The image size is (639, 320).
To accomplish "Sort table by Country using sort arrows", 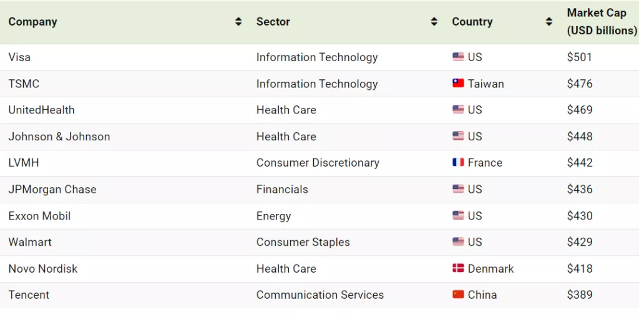I will point(549,22).
